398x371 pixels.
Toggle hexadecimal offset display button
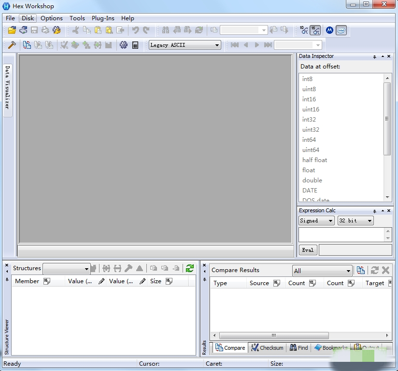(x=315, y=30)
